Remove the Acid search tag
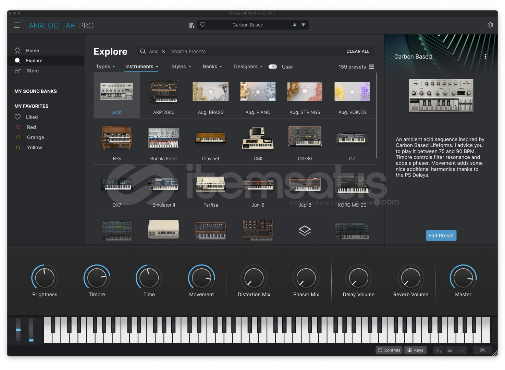This screenshot has height=370, width=505. coord(163,51)
